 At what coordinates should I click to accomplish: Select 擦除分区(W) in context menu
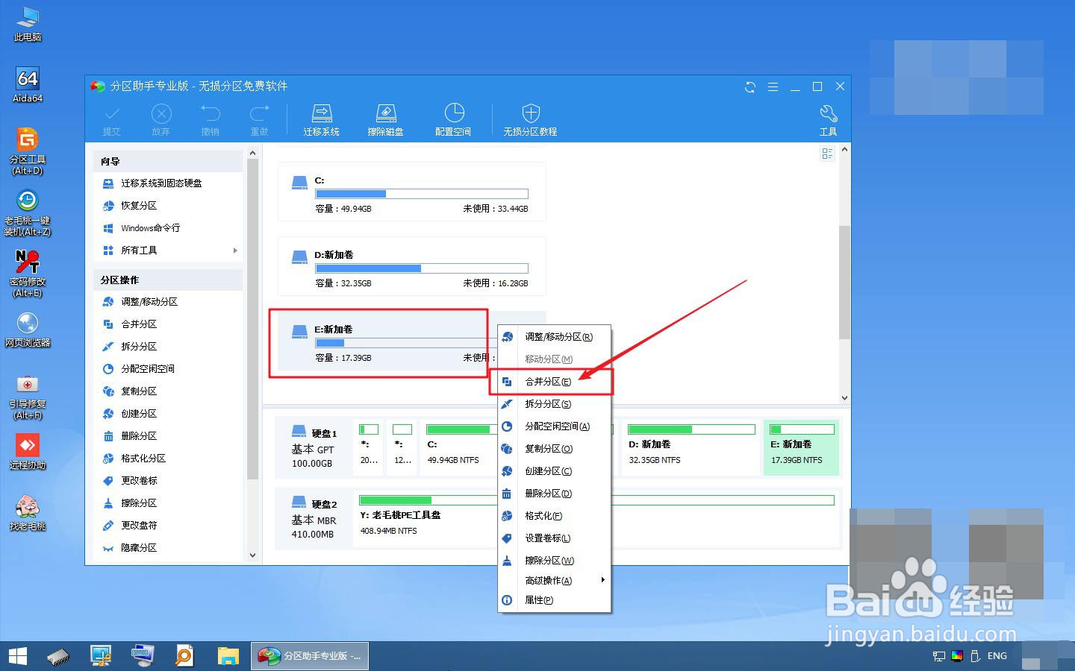pyautogui.click(x=555, y=561)
